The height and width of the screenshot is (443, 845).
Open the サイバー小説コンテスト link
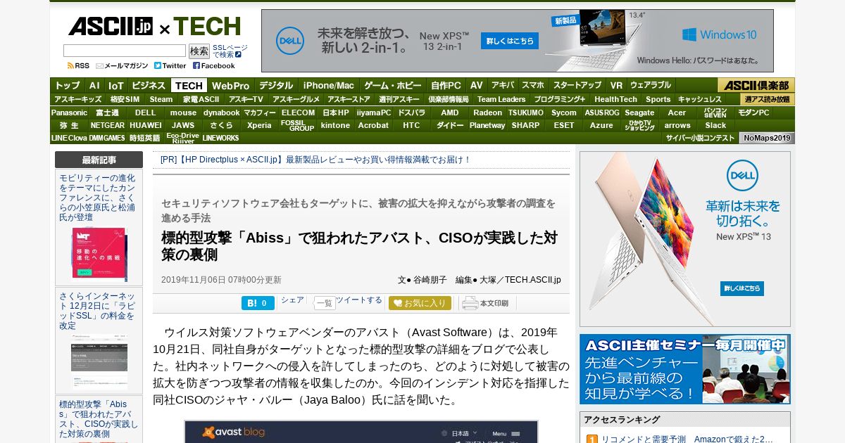(700, 138)
